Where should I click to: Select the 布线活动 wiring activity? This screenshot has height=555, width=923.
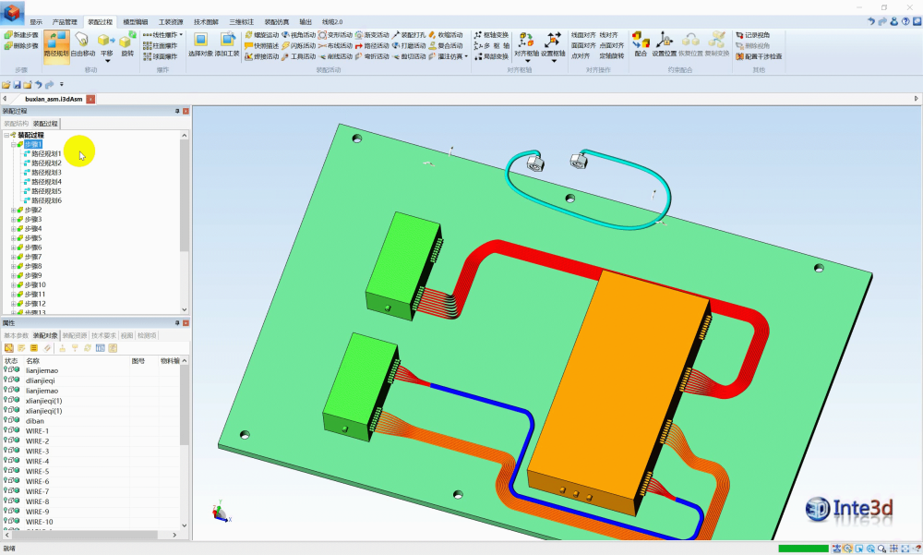point(336,45)
